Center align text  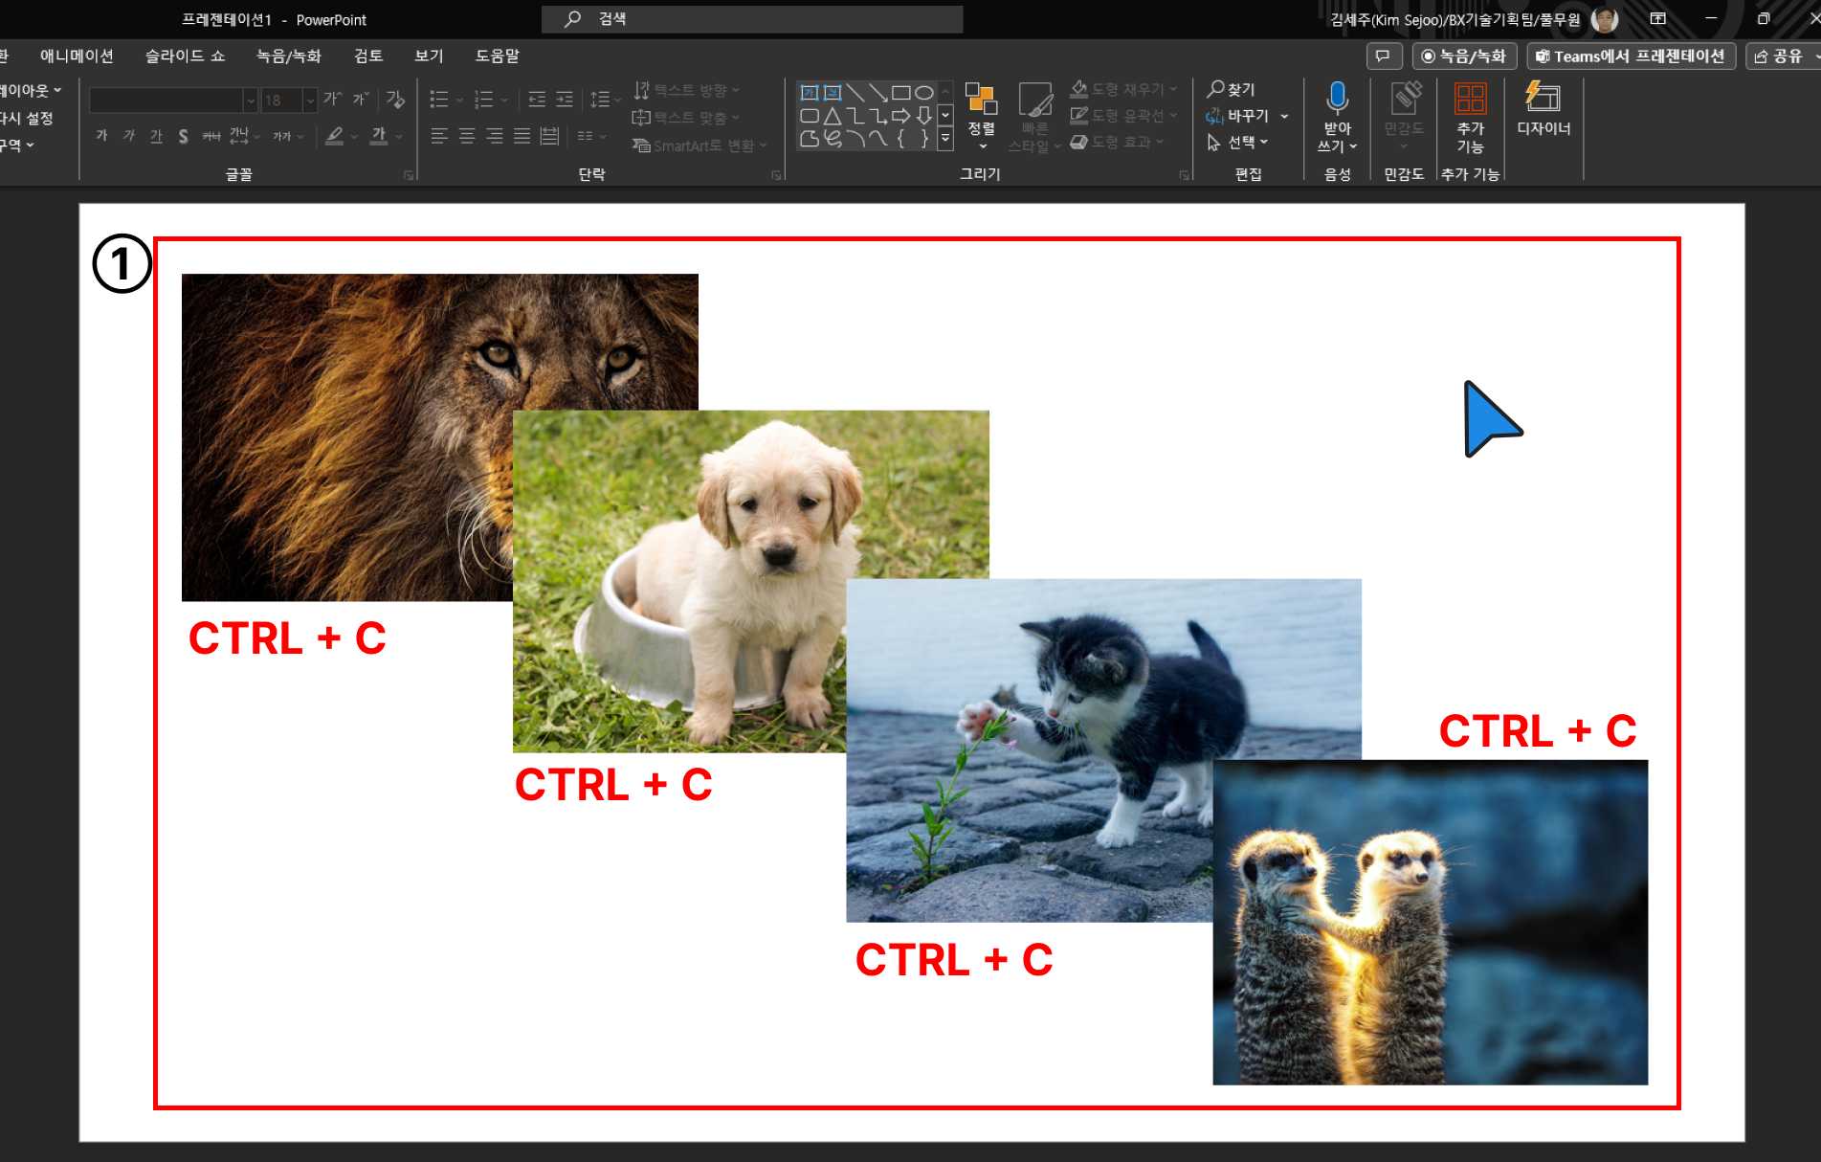[x=467, y=136]
